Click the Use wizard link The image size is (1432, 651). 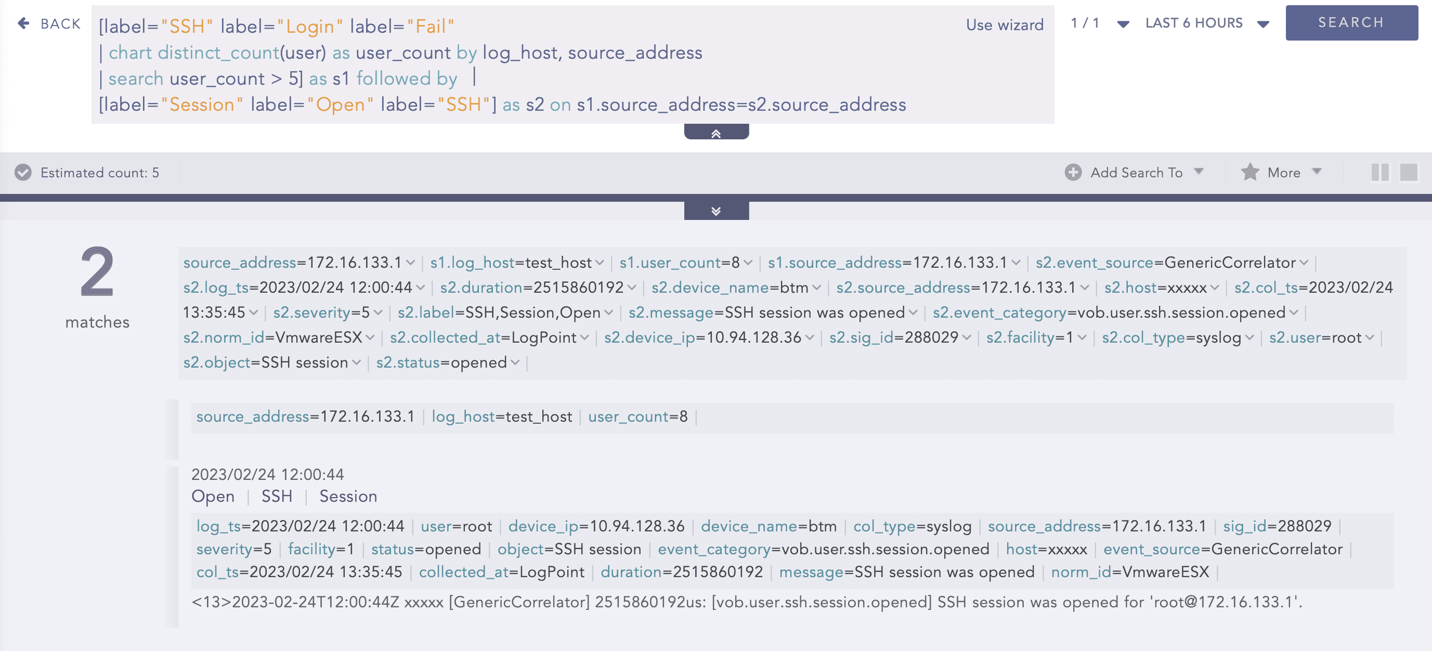[1004, 25]
